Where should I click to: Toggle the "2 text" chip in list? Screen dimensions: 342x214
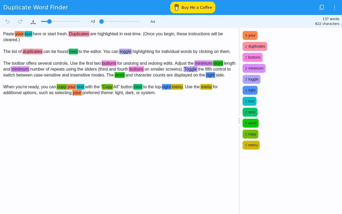250,101
